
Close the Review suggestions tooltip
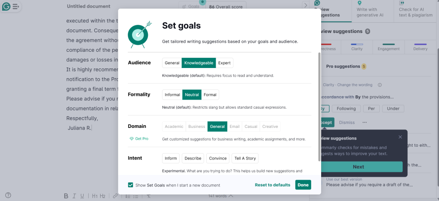pos(400,137)
